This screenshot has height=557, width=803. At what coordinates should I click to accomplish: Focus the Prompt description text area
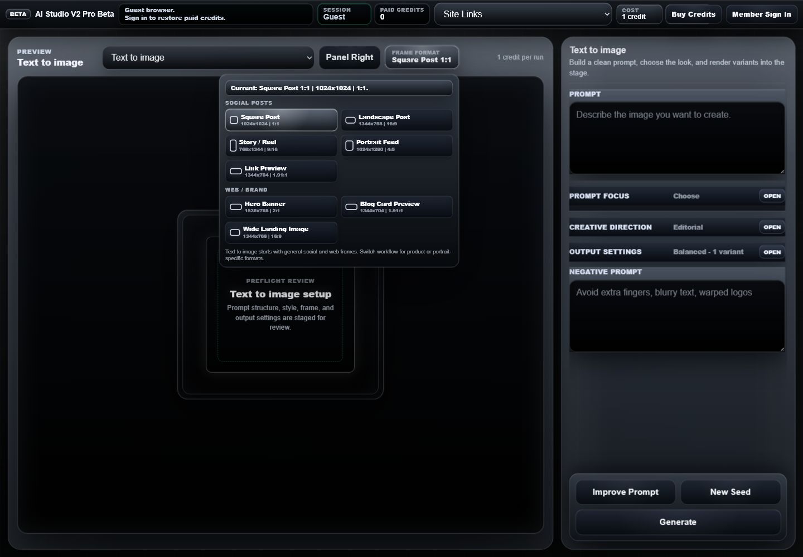click(677, 138)
